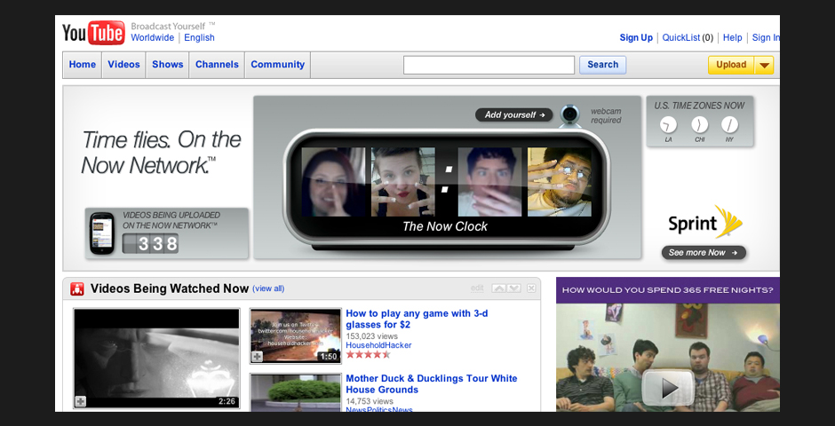Play the 365 free nights ad video
The height and width of the screenshot is (426, 835).
(667, 388)
